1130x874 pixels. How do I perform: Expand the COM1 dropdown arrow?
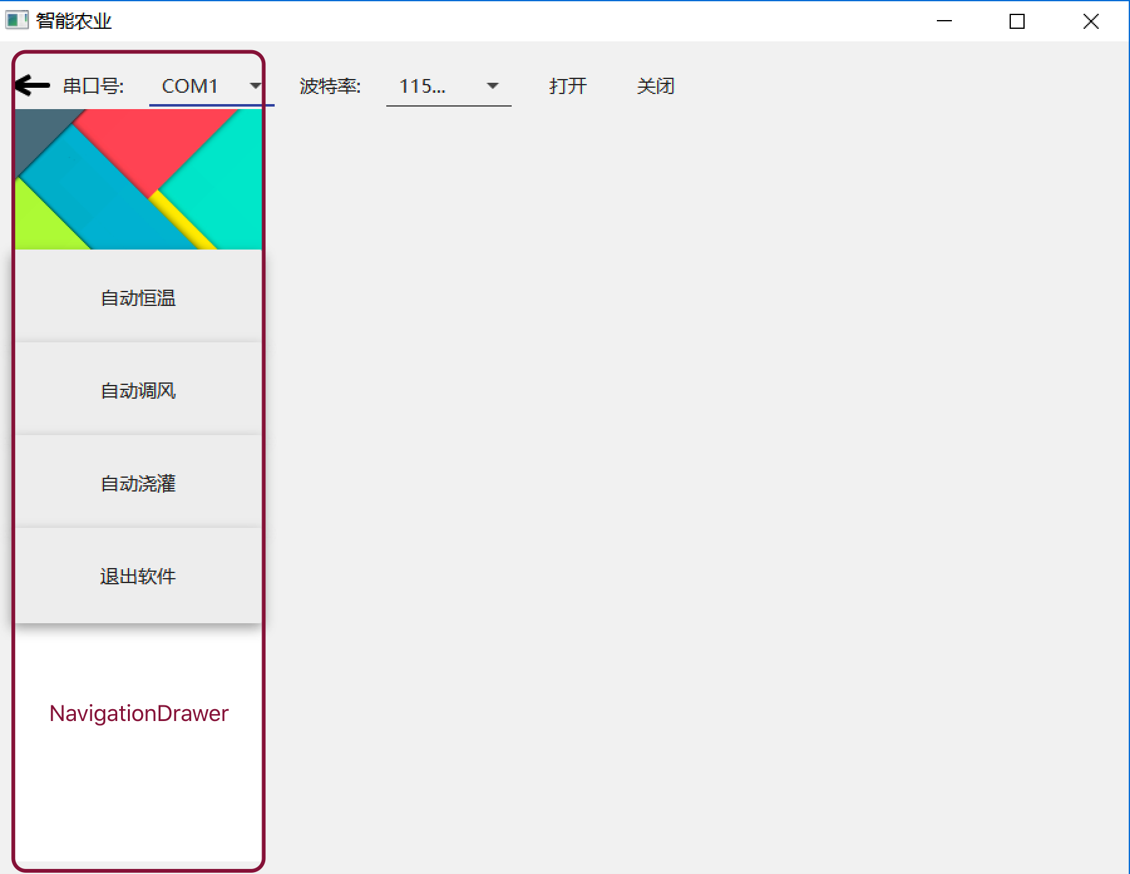255,87
